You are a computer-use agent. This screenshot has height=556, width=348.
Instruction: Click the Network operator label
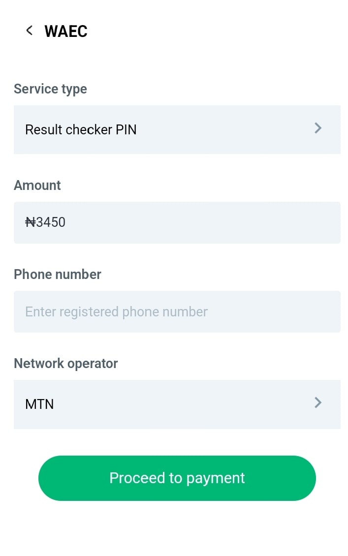(65, 363)
